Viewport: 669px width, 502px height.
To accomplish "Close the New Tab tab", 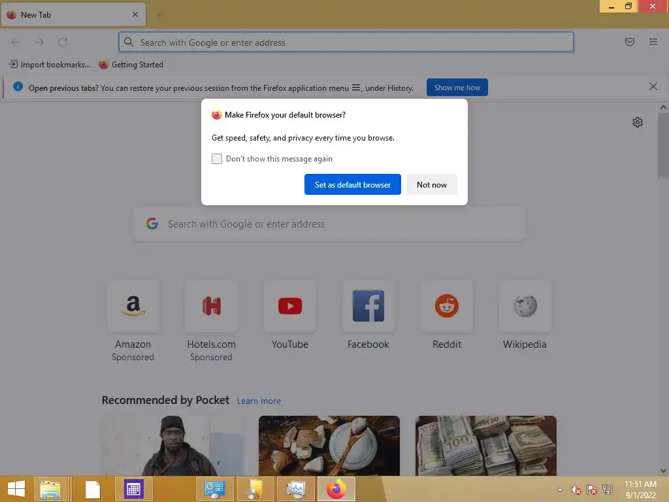I will click(135, 14).
